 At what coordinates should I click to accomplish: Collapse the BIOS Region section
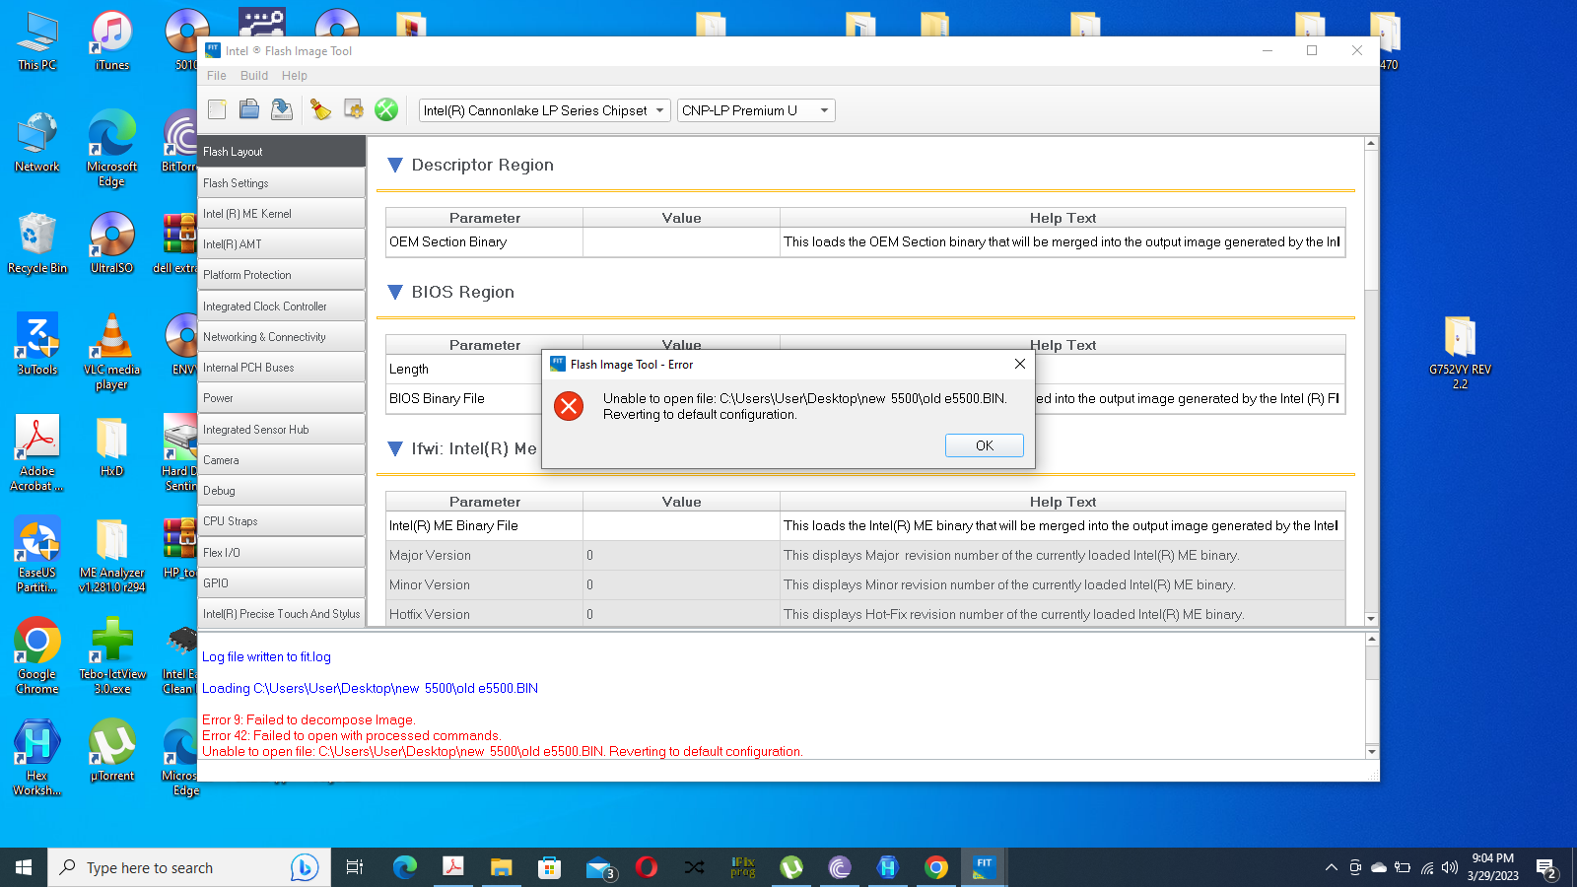coord(395,293)
